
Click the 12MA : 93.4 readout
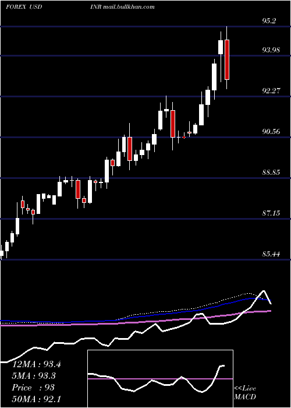(x=36, y=364)
